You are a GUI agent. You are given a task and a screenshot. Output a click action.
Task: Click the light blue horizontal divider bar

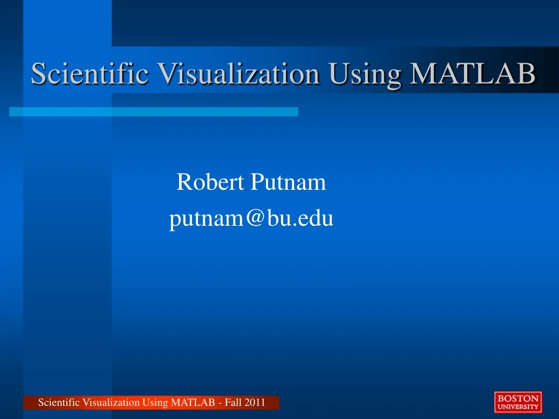pyautogui.click(x=153, y=111)
